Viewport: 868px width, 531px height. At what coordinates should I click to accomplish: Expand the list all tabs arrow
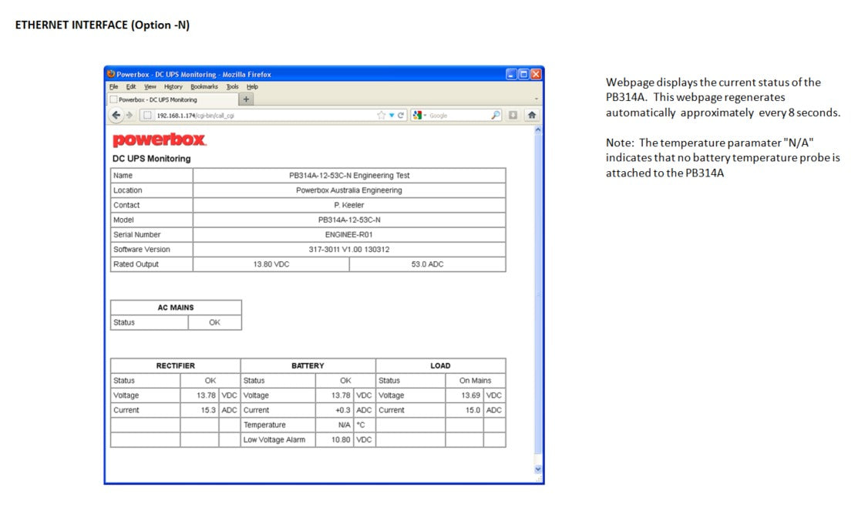click(537, 99)
